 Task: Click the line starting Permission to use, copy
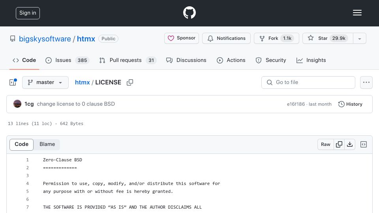coord(131,183)
